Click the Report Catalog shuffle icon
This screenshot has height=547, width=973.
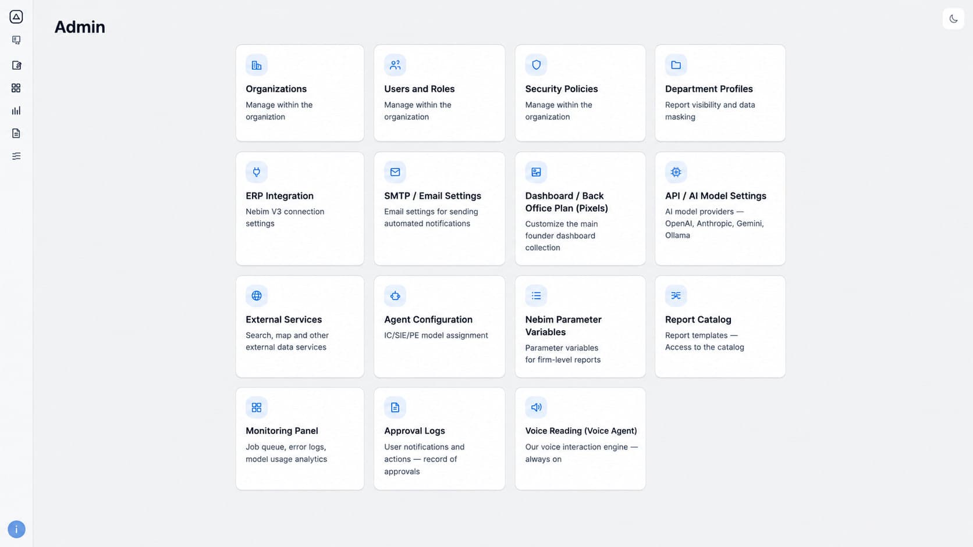pos(676,296)
